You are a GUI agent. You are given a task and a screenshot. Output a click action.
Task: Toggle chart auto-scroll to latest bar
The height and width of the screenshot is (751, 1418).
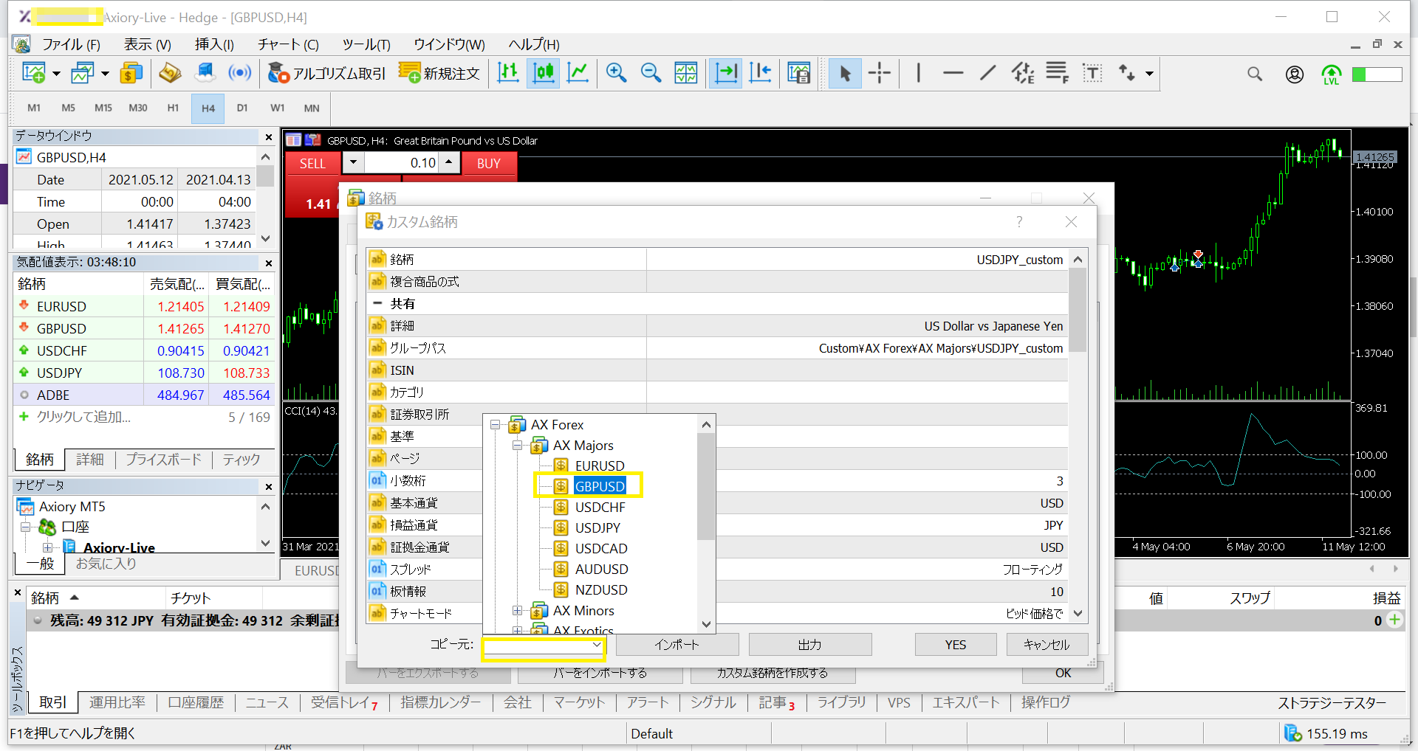pyautogui.click(x=726, y=73)
